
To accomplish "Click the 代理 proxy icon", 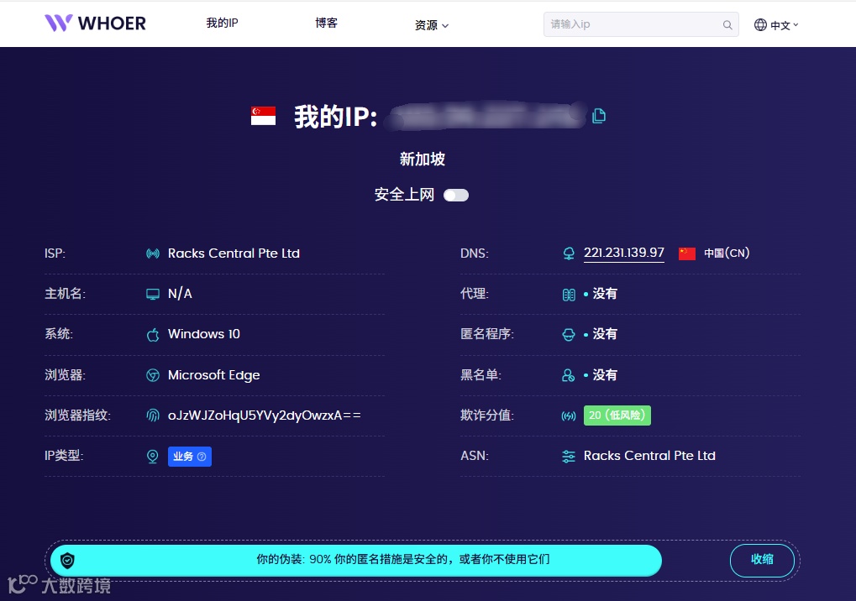I will [x=569, y=295].
